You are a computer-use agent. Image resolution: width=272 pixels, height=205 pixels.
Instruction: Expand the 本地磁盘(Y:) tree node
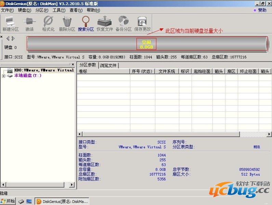[x=3, y=76]
